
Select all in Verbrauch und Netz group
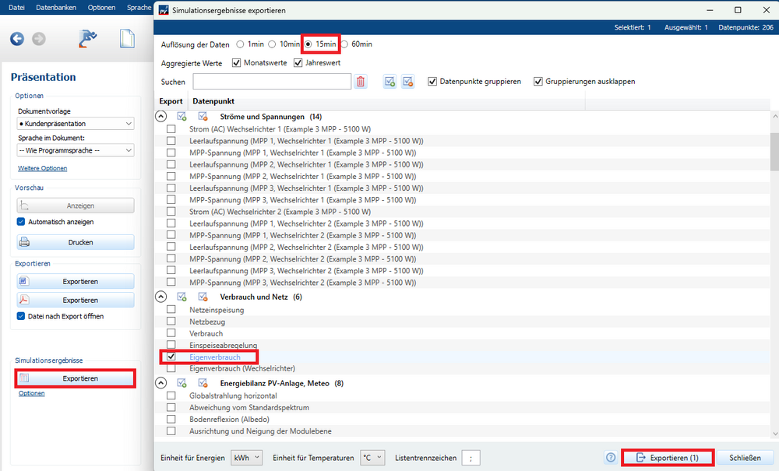pyautogui.click(x=182, y=297)
